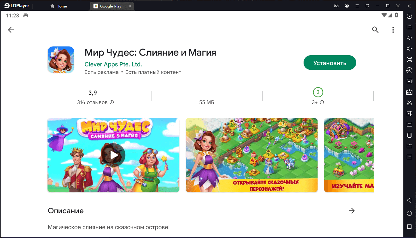Click the shake device icon
Viewport: 416px width, 238px height.
(x=409, y=135)
